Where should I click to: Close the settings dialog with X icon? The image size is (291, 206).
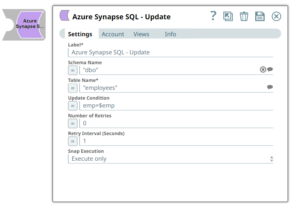(276, 17)
